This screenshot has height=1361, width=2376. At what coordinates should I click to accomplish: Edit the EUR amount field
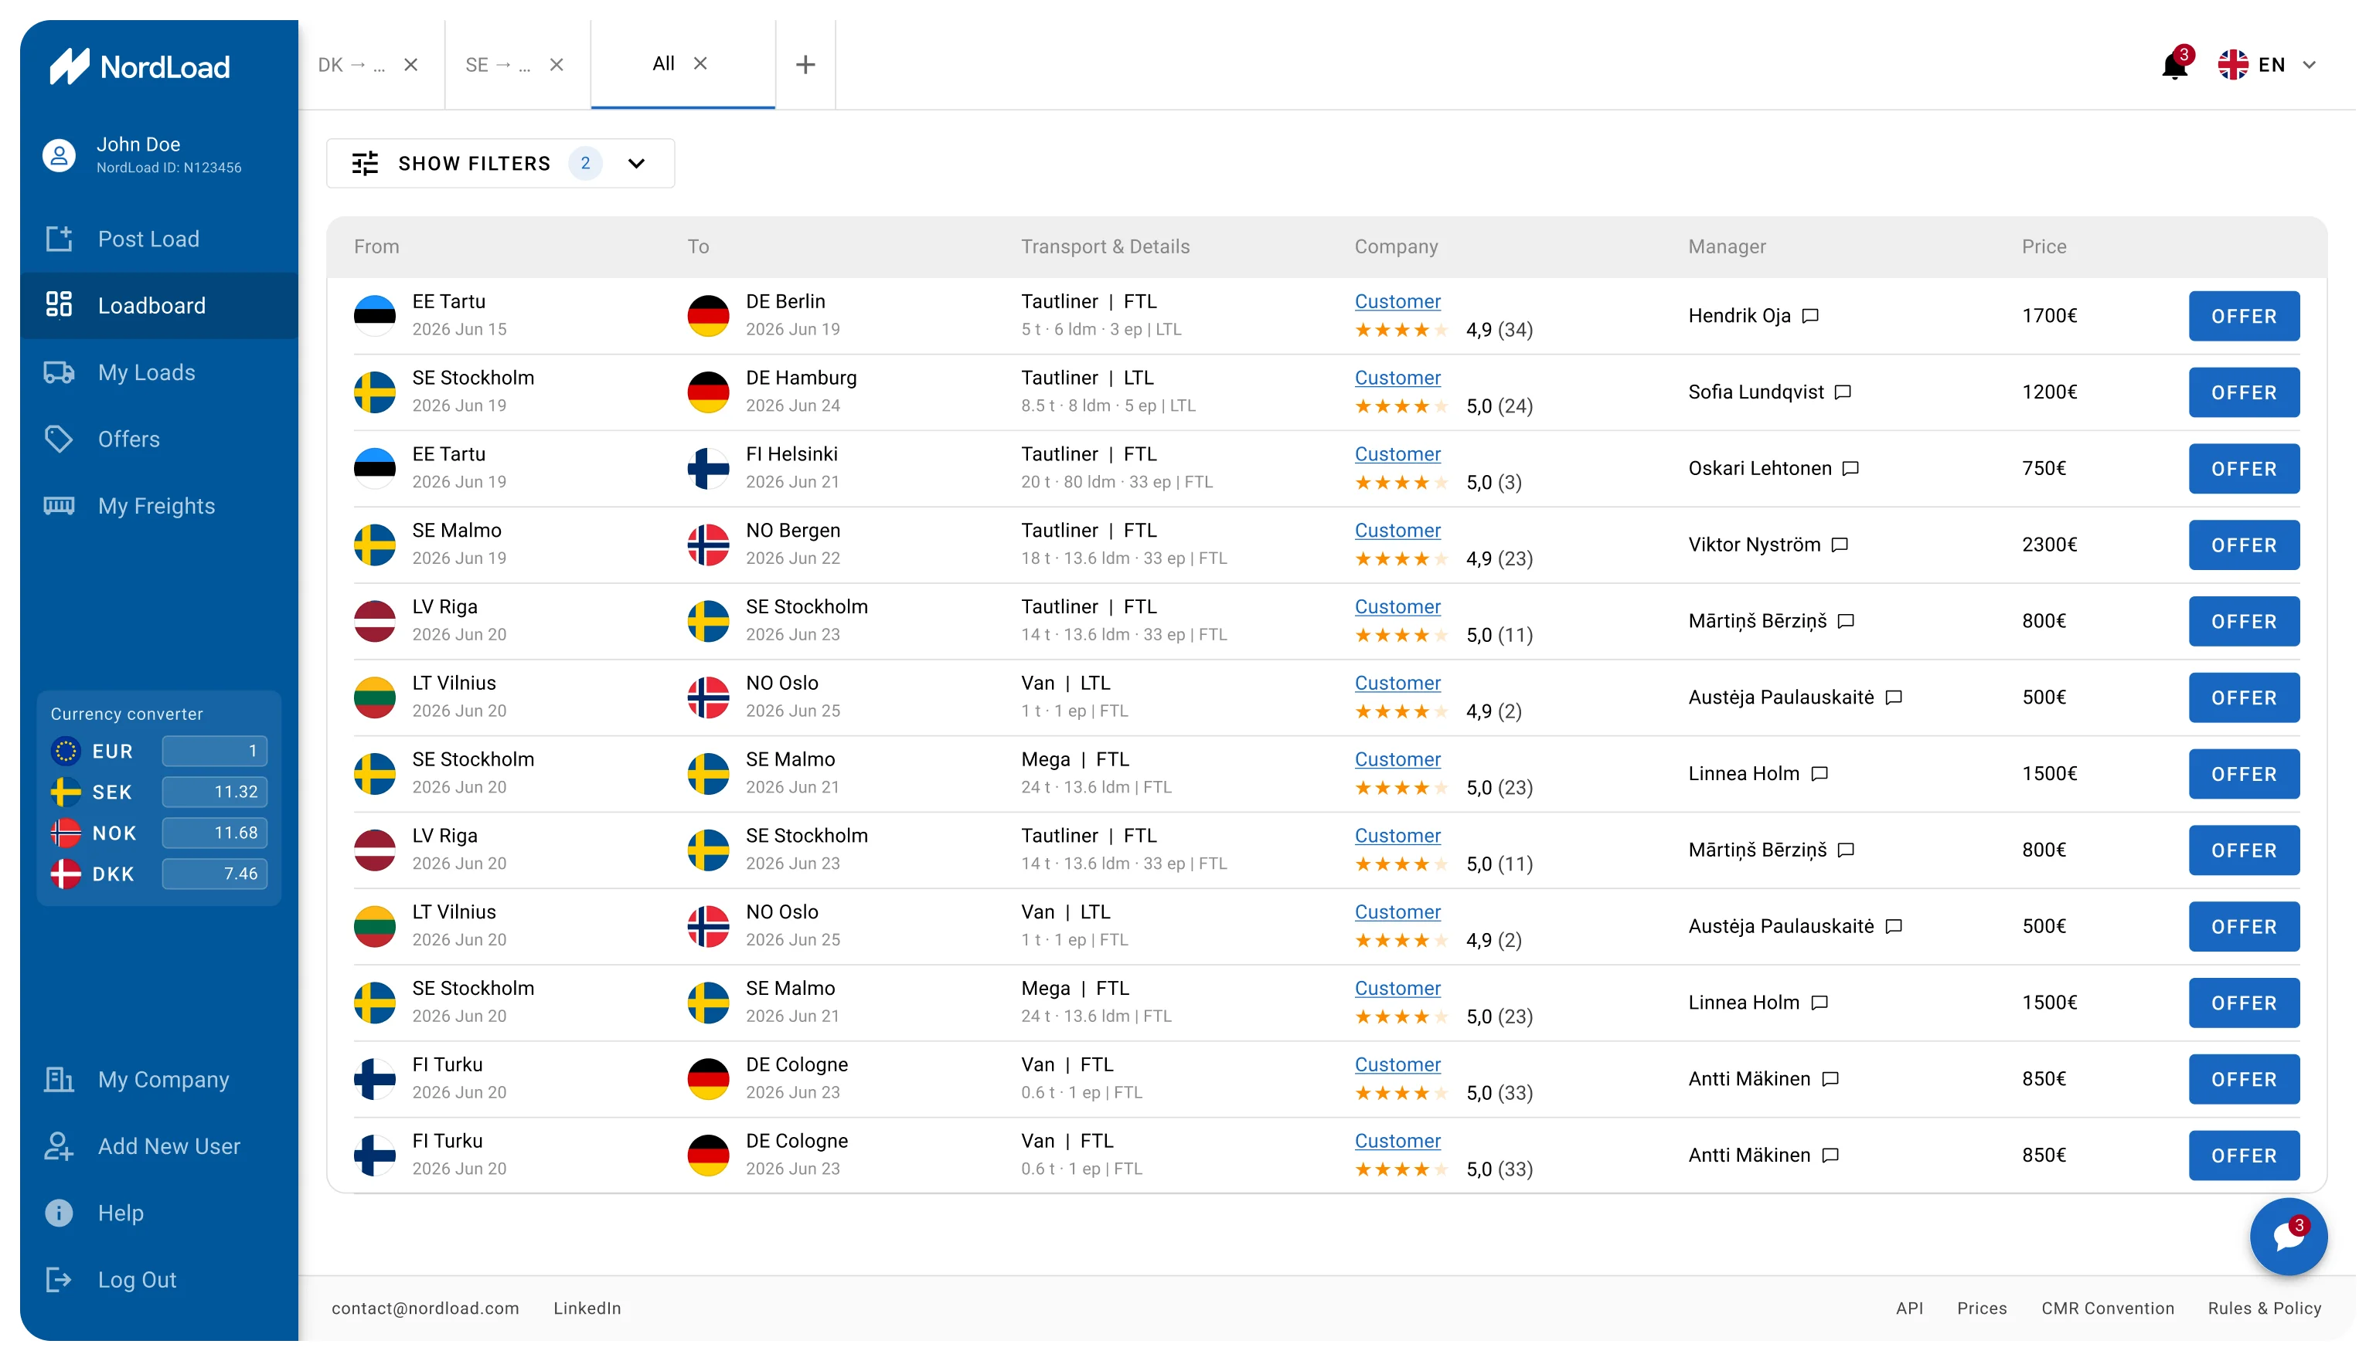(215, 751)
